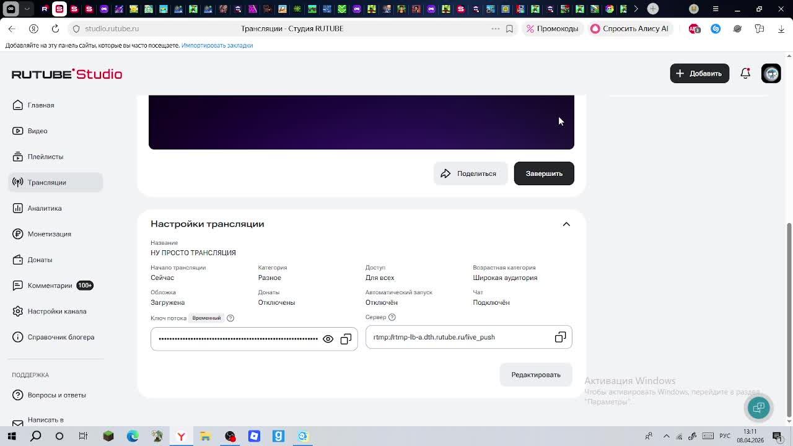The image size is (793, 446).
Task: Show hidden system tray icons
Action: 666,436
